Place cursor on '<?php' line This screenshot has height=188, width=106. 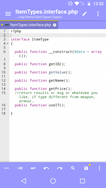(16, 31)
